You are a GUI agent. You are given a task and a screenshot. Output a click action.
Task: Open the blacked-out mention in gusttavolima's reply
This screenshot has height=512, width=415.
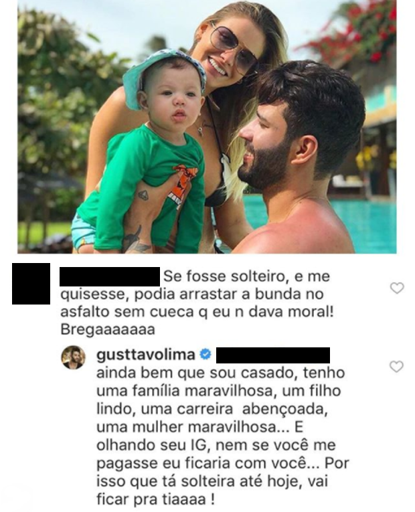(273, 355)
